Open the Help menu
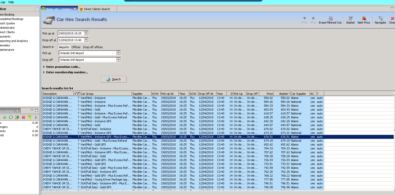 [11, 2]
